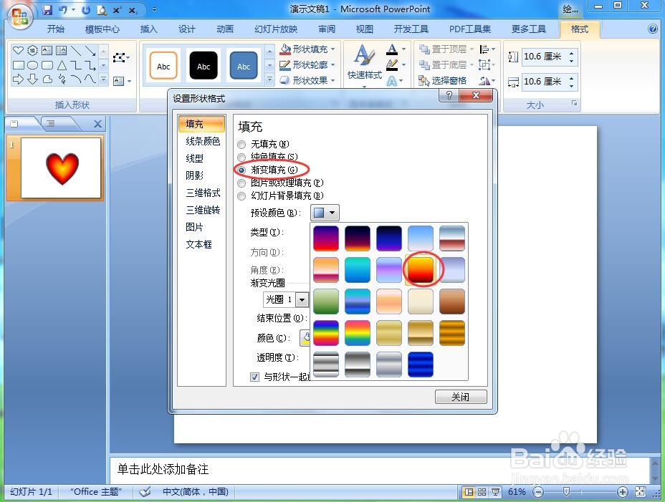Image resolution: width=665 pixels, height=502 pixels.
Task: Select 三维格式 category in dialog
Action: (203, 193)
